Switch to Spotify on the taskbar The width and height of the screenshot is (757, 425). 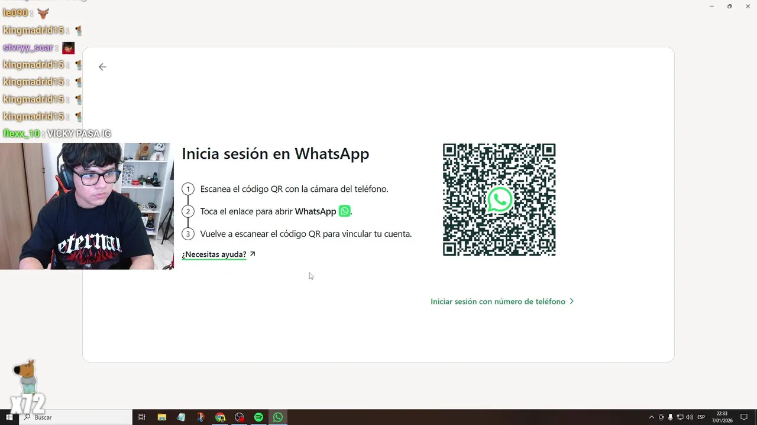coord(258,417)
